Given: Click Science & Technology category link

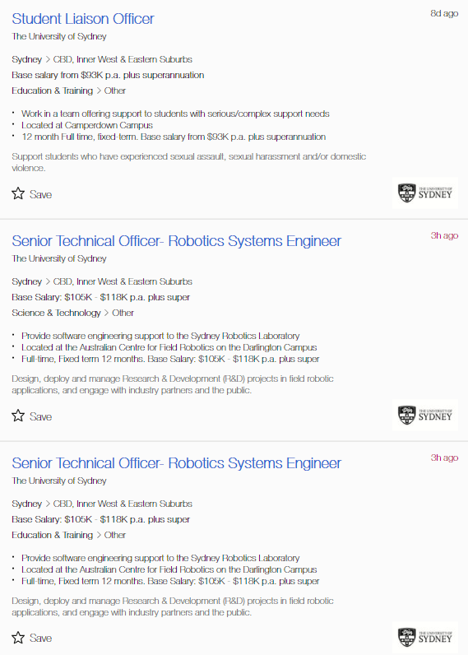Looking at the screenshot, I should pos(56,313).
